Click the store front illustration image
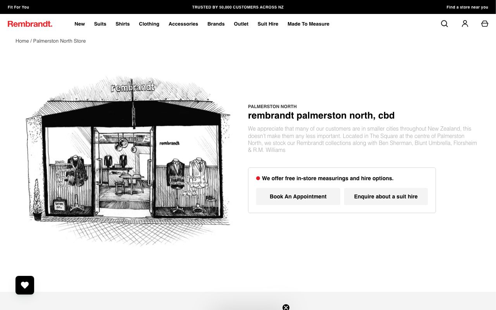Screen dimensions: 496x310 point(128,161)
